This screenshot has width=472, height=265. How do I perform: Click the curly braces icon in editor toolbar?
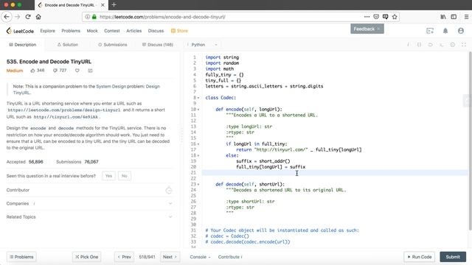[419, 44]
